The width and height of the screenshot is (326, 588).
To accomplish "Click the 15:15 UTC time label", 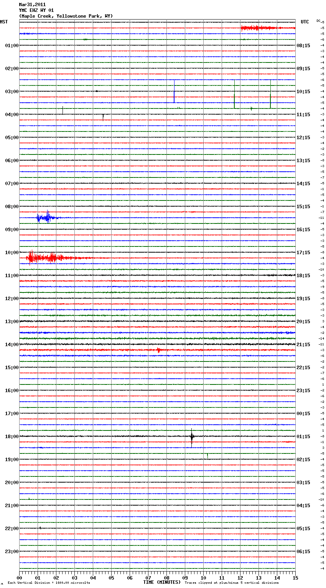I will [303, 207].
